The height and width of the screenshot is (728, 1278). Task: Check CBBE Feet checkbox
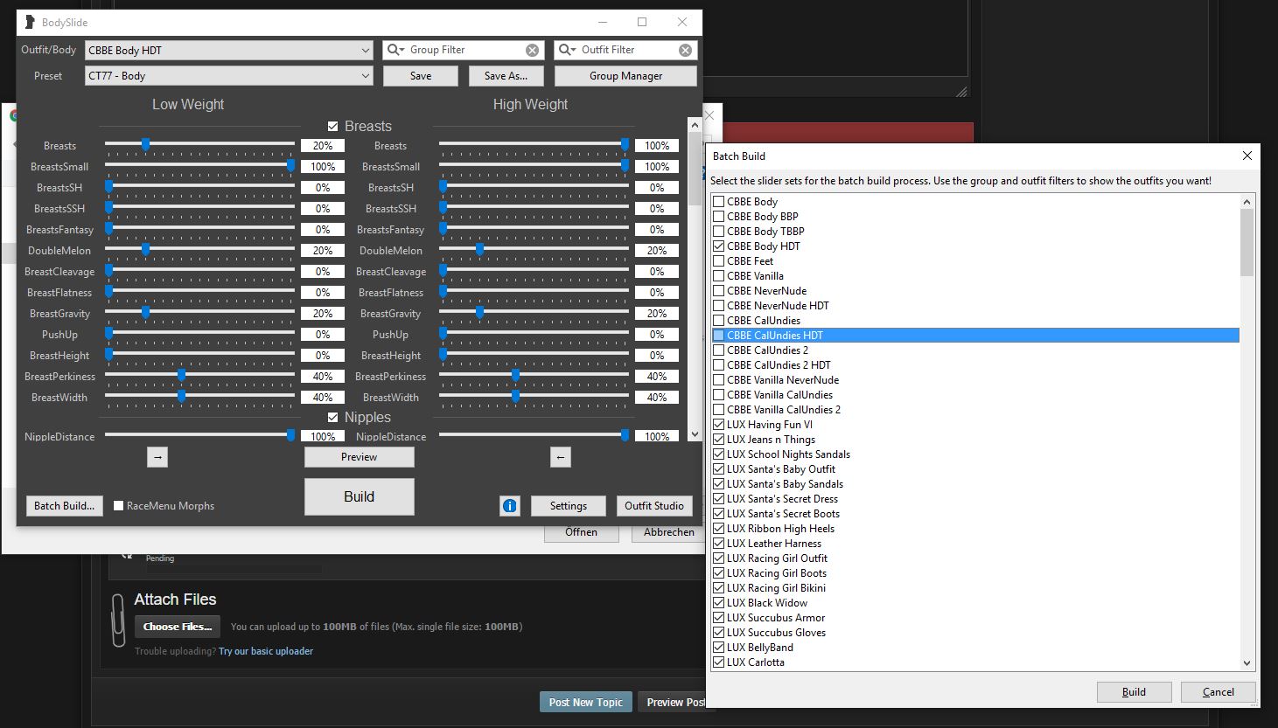pos(718,261)
